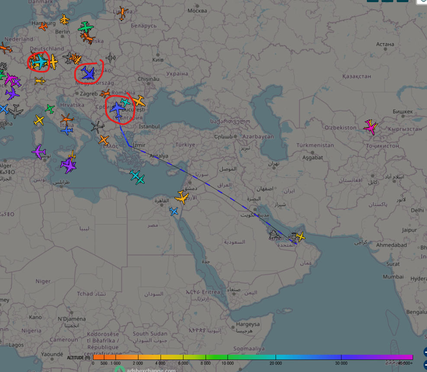Select the yellow aircraft over the UAE
The height and width of the screenshot is (372, 427).
click(300, 236)
